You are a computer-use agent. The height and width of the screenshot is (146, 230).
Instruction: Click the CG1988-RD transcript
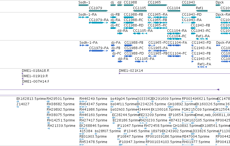129,28
